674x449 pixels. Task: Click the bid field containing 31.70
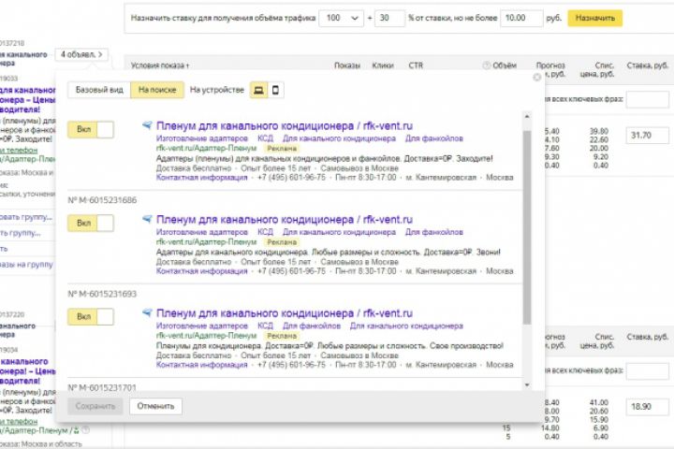(x=647, y=136)
